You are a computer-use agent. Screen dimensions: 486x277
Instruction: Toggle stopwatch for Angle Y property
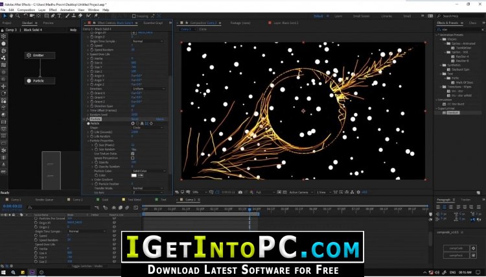click(x=92, y=80)
